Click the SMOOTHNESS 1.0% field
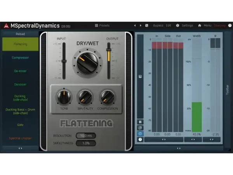The height and width of the screenshot is (175, 233). tap(86, 143)
